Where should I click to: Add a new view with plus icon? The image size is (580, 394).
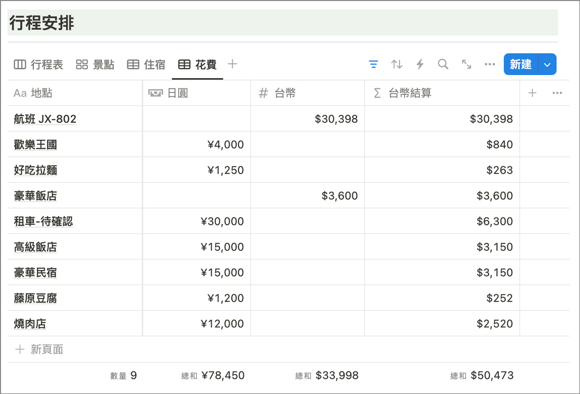tap(232, 64)
